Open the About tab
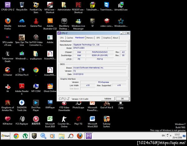This screenshot has width=187, height=146. (115, 38)
